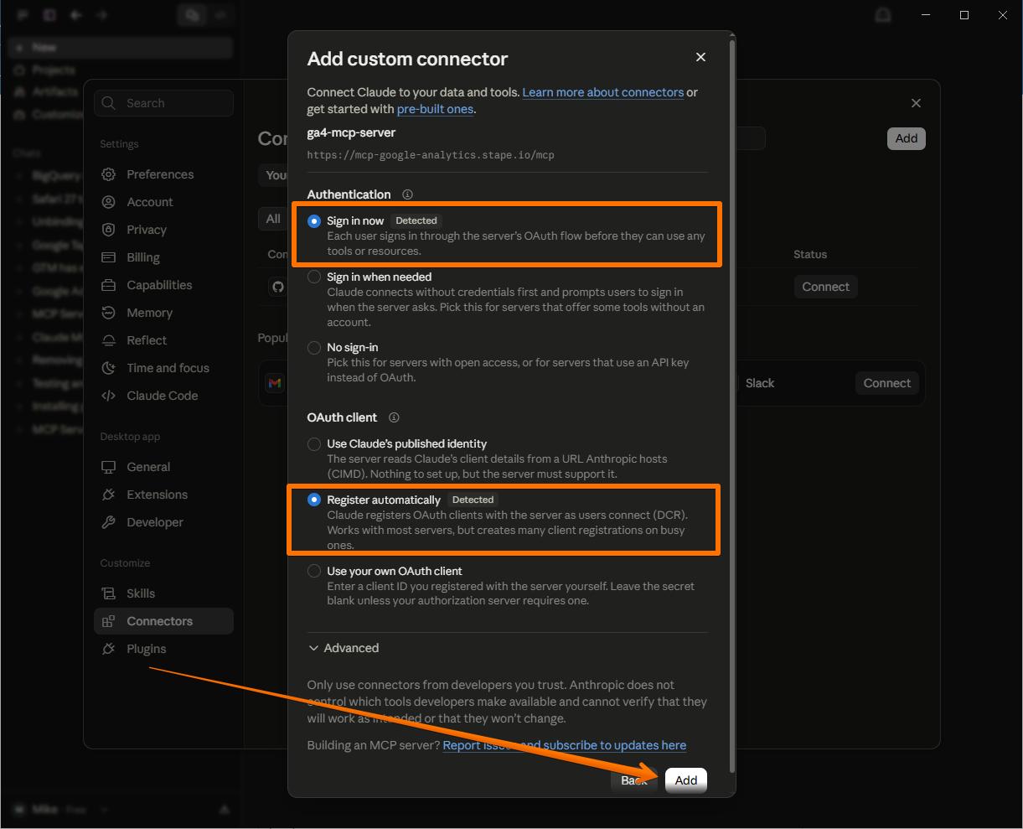Click the OAuth client info icon
Viewport: 1023px width, 829px height.
(x=394, y=417)
